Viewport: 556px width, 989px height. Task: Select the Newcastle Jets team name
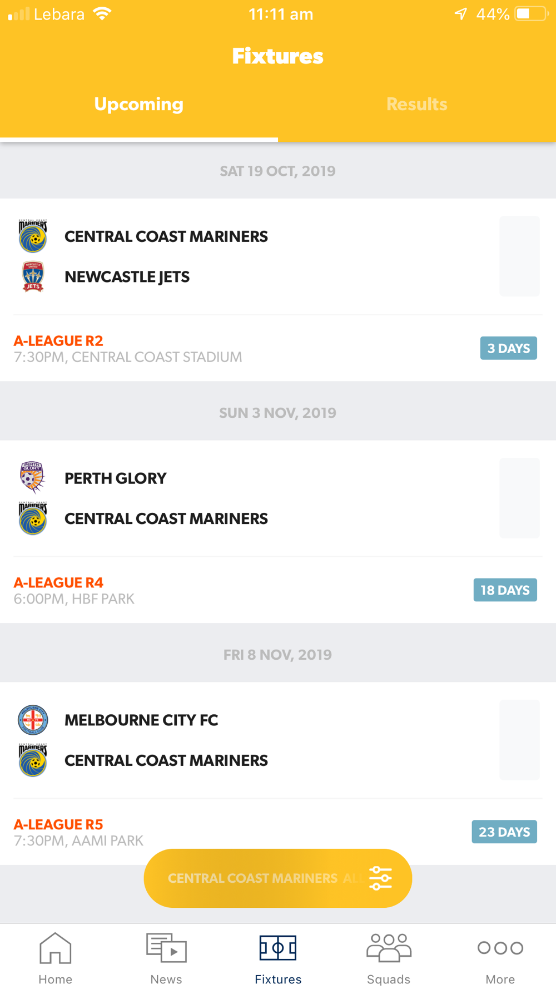coord(127,277)
